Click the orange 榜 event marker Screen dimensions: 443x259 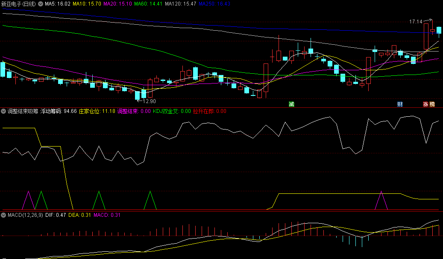tap(432, 104)
